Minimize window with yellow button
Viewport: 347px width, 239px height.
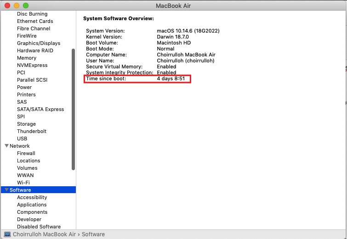tap(17, 6)
